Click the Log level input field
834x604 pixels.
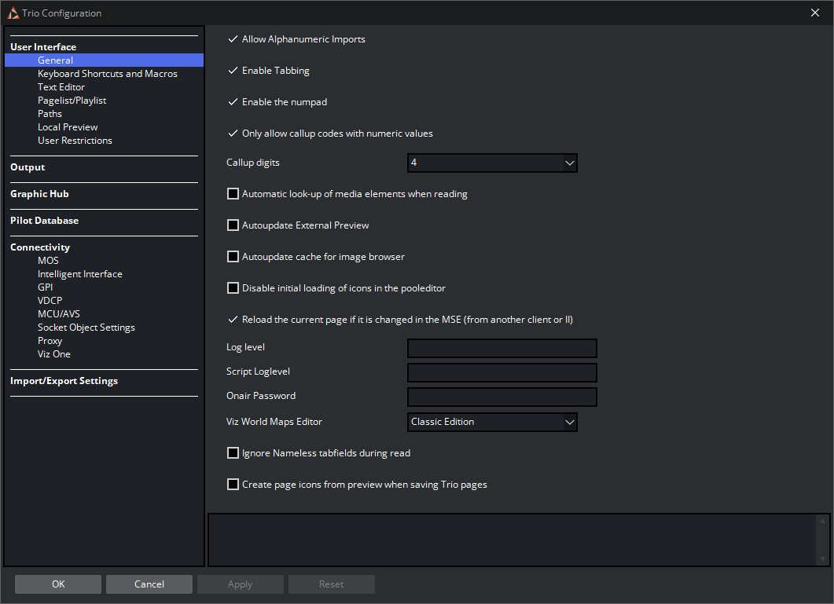click(x=502, y=348)
